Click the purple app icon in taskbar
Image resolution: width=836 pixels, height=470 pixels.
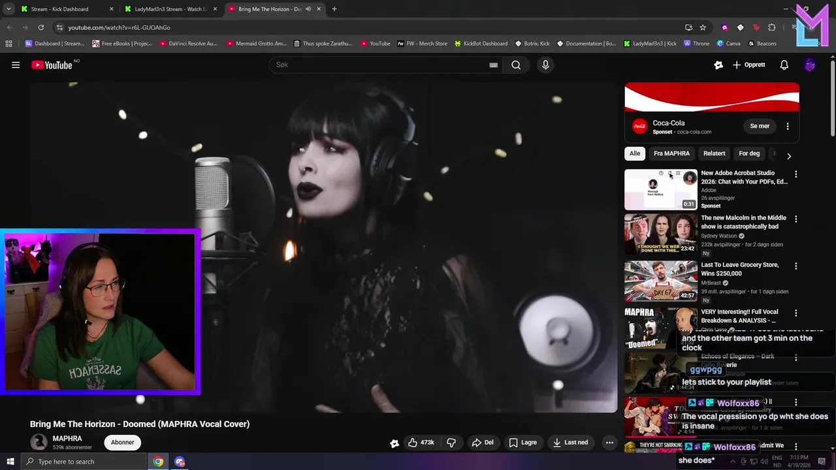(x=180, y=462)
